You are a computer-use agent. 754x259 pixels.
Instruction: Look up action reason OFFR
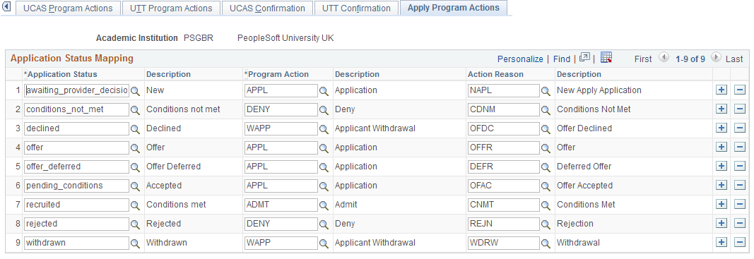pyautogui.click(x=546, y=148)
